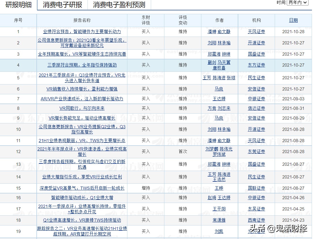Click author 潘暕 in row 1
This screenshot has height=239, width=314.
coord(212,32)
